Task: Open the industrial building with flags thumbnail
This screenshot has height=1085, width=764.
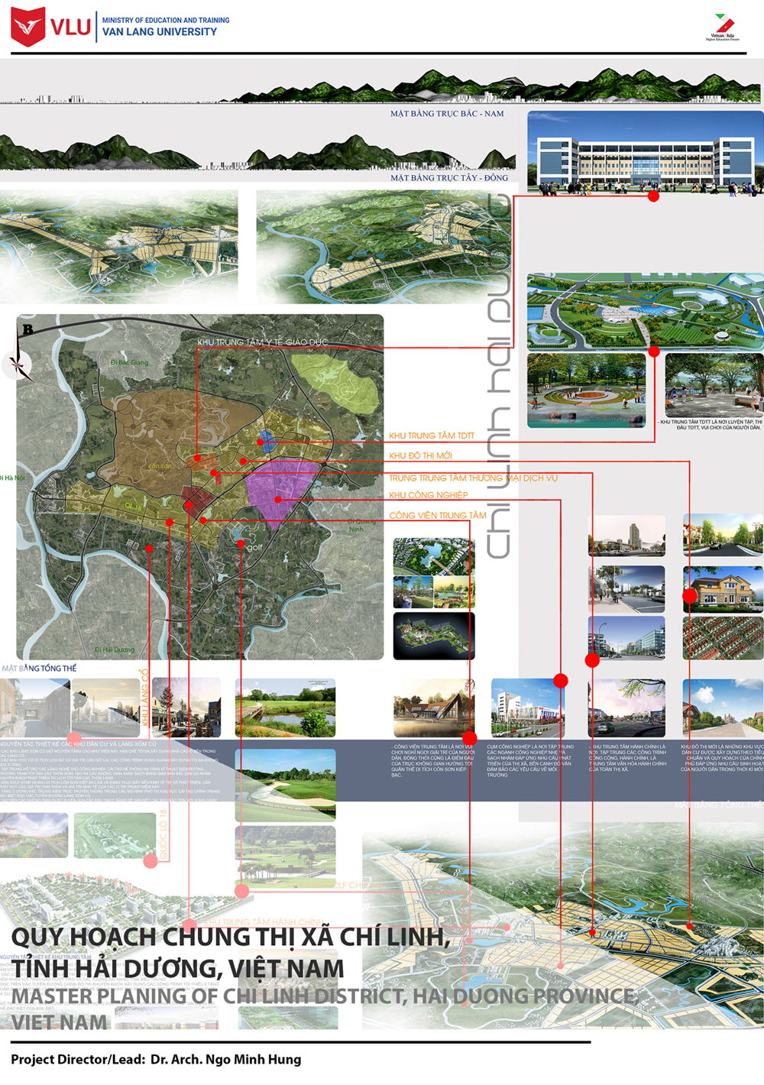Action: click(x=527, y=708)
